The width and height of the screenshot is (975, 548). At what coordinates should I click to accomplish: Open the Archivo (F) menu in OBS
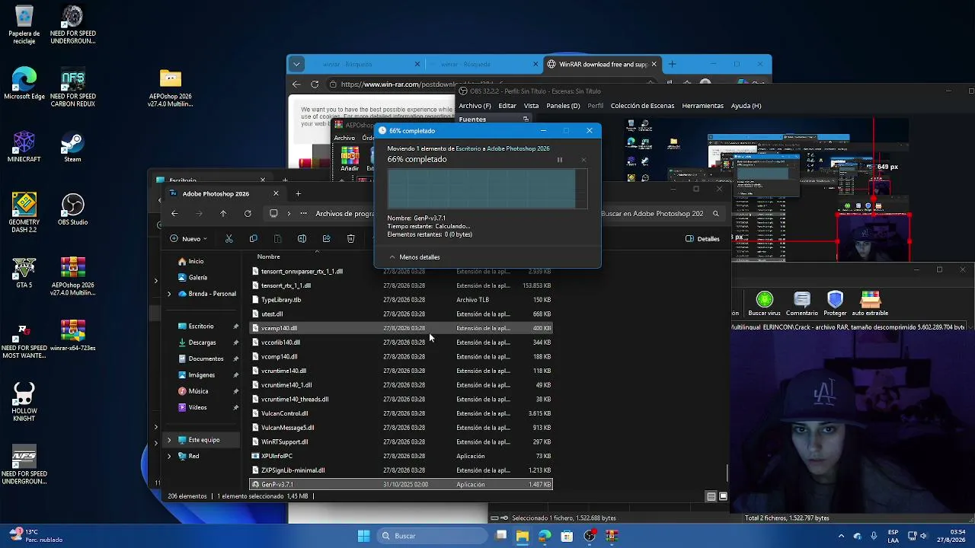pyautogui.click(x=475, y=106)
